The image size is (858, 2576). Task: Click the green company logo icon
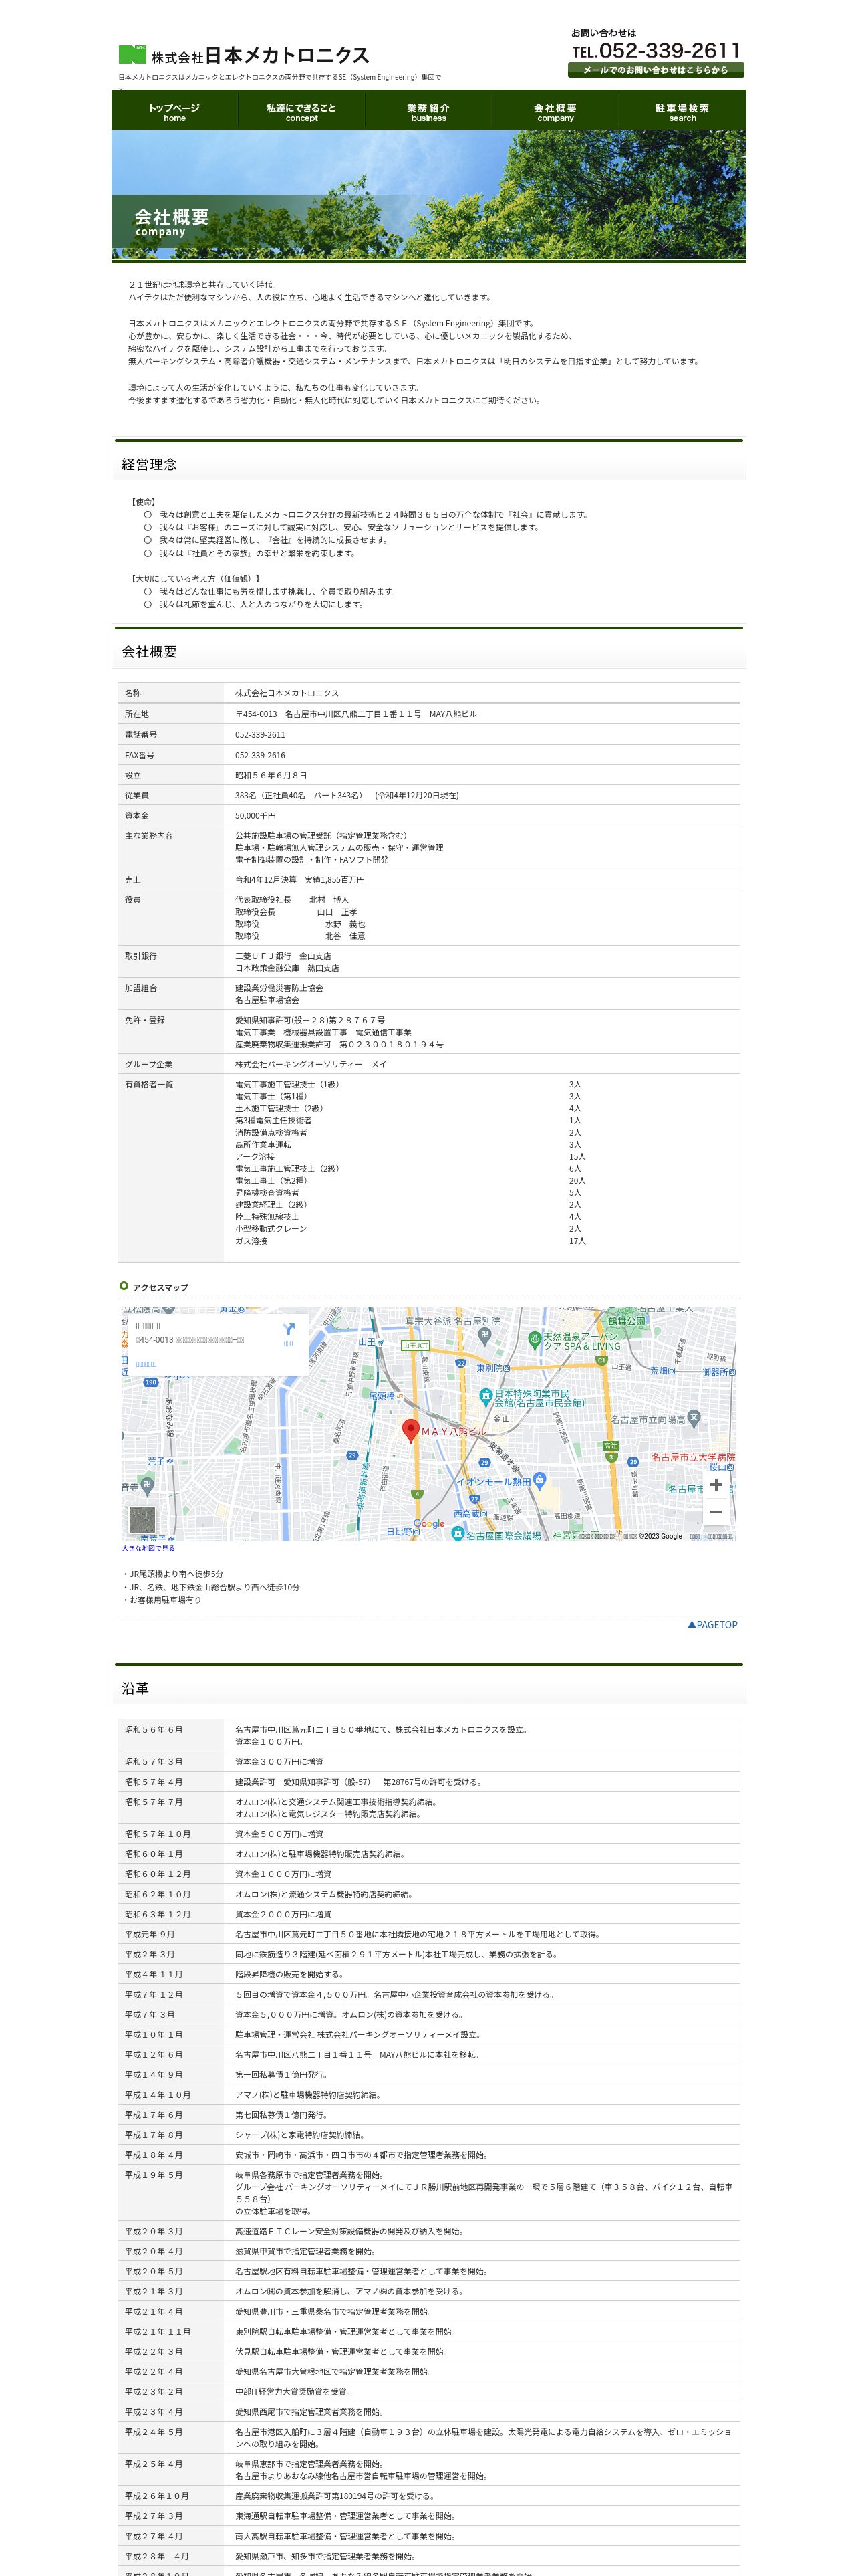tap(132, 54)
